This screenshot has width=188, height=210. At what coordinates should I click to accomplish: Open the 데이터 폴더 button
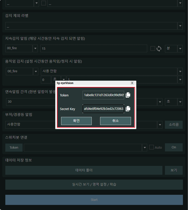click(x=84, y=170)
